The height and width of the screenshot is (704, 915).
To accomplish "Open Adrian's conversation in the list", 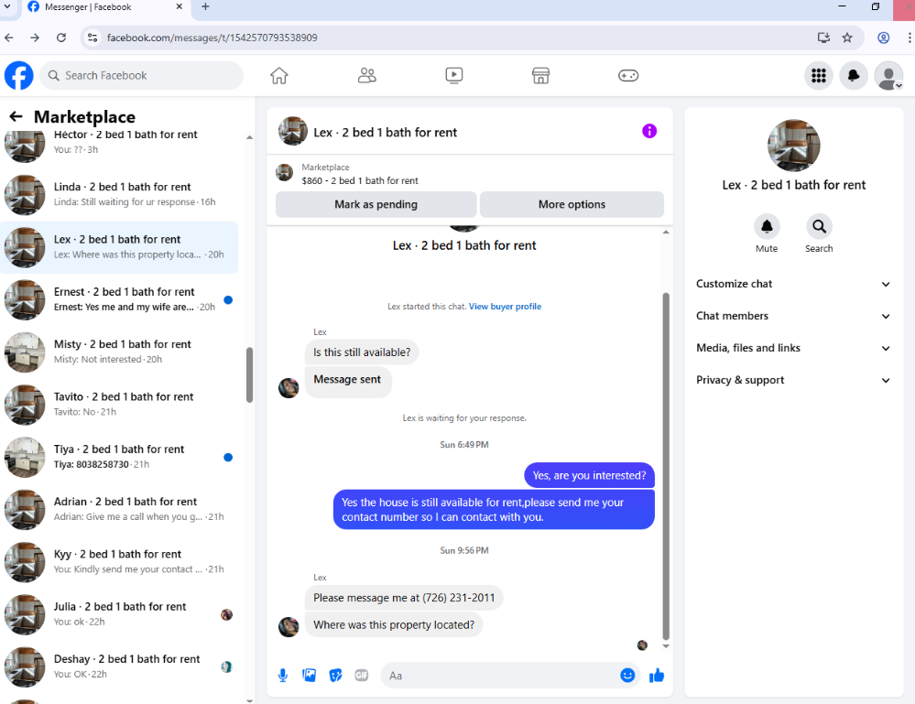I will point(120,510).
